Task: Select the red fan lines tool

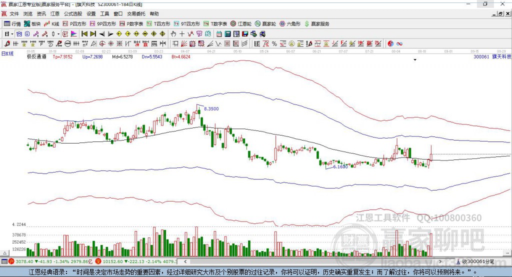Action: tap(184, 44)
